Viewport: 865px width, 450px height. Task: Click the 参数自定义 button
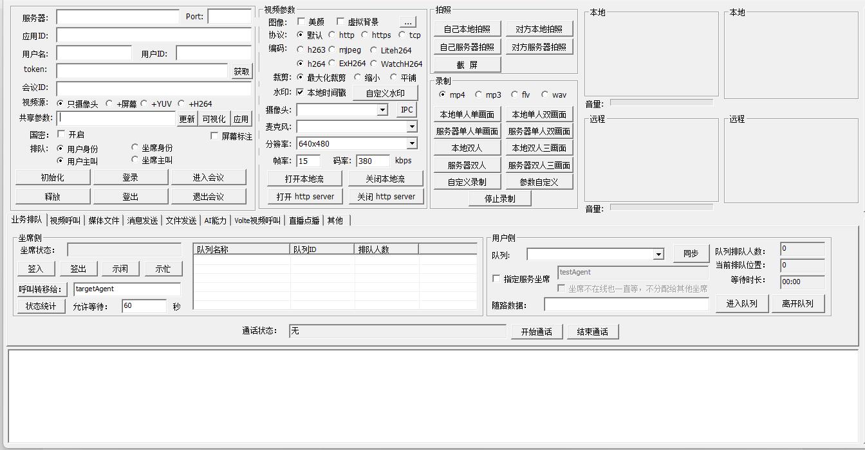click(539, 182)
